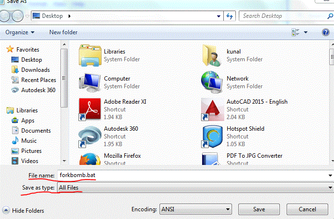Click the help question mark icon
Image resolution: width=334 pixels, height=219 pixels.
pyautogui.click(x=325, y=32)
